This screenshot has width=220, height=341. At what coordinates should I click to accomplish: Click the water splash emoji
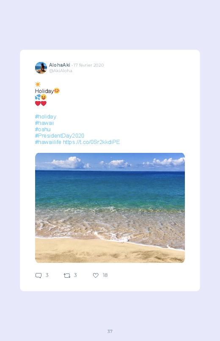point(38,97)
